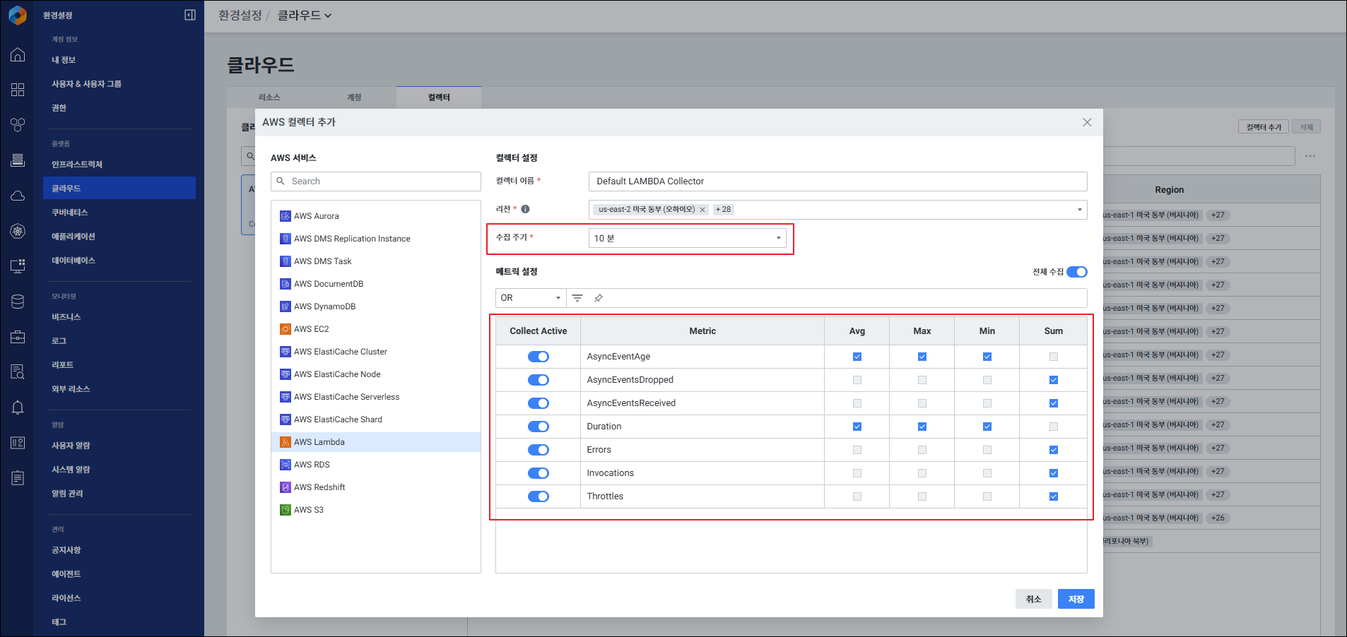Uncheck Avg checkbox for Duration metric

857,427
